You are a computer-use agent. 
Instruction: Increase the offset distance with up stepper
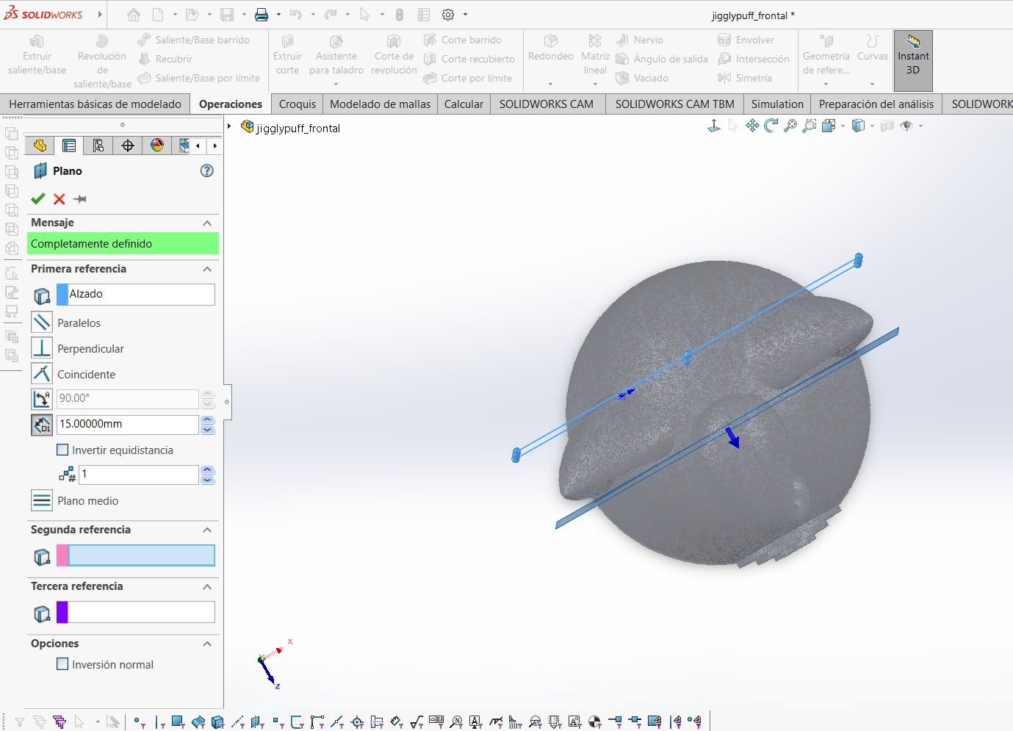pos(208,419)
